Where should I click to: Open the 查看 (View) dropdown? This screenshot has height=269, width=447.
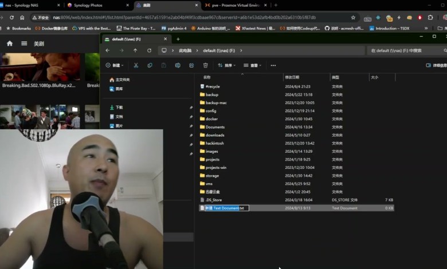pos(252,65)
